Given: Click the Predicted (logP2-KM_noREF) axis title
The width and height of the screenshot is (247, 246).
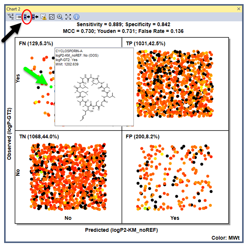Looking at the screenshot, I should tap(121, 230).
